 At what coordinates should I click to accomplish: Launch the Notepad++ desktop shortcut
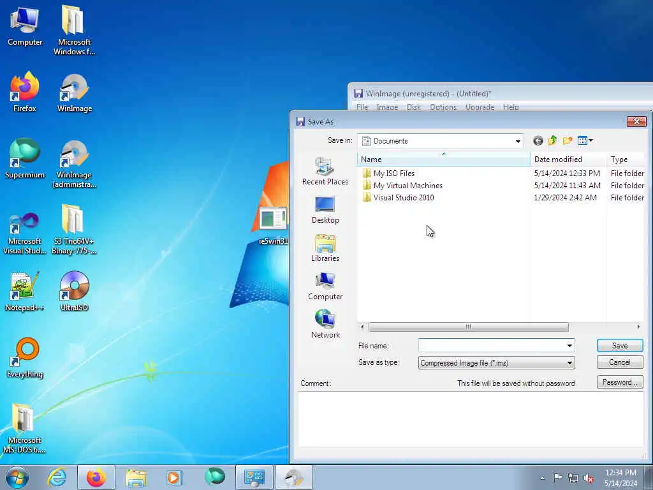coord(25,292)
